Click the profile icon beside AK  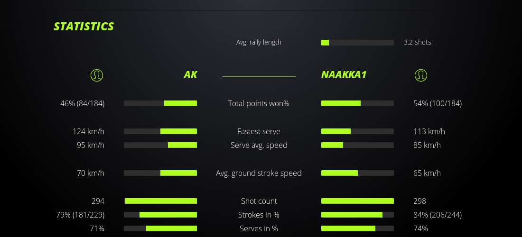pyautogui.click(x=97, y=75)
